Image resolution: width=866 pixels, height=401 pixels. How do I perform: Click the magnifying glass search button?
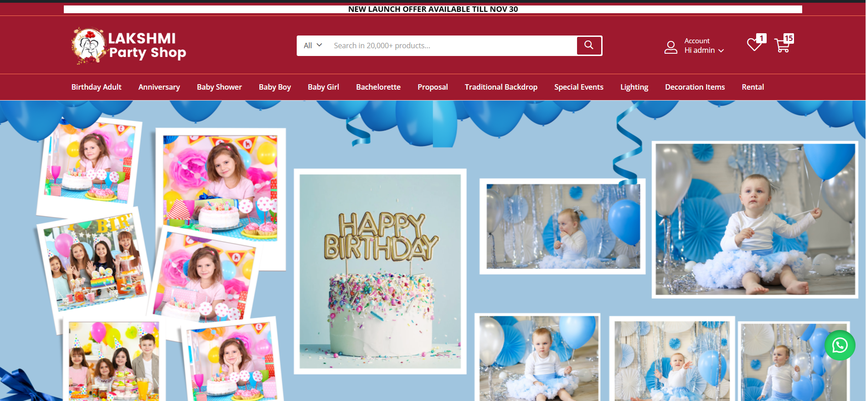pos(589,46)
